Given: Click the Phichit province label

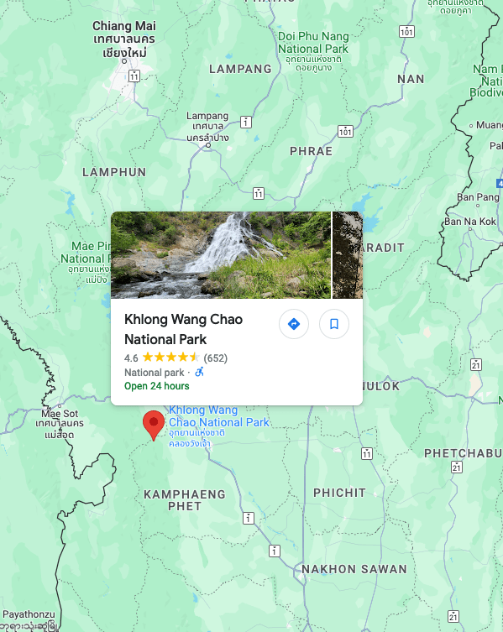Looking at the screenshot, I should coord(339,493).
